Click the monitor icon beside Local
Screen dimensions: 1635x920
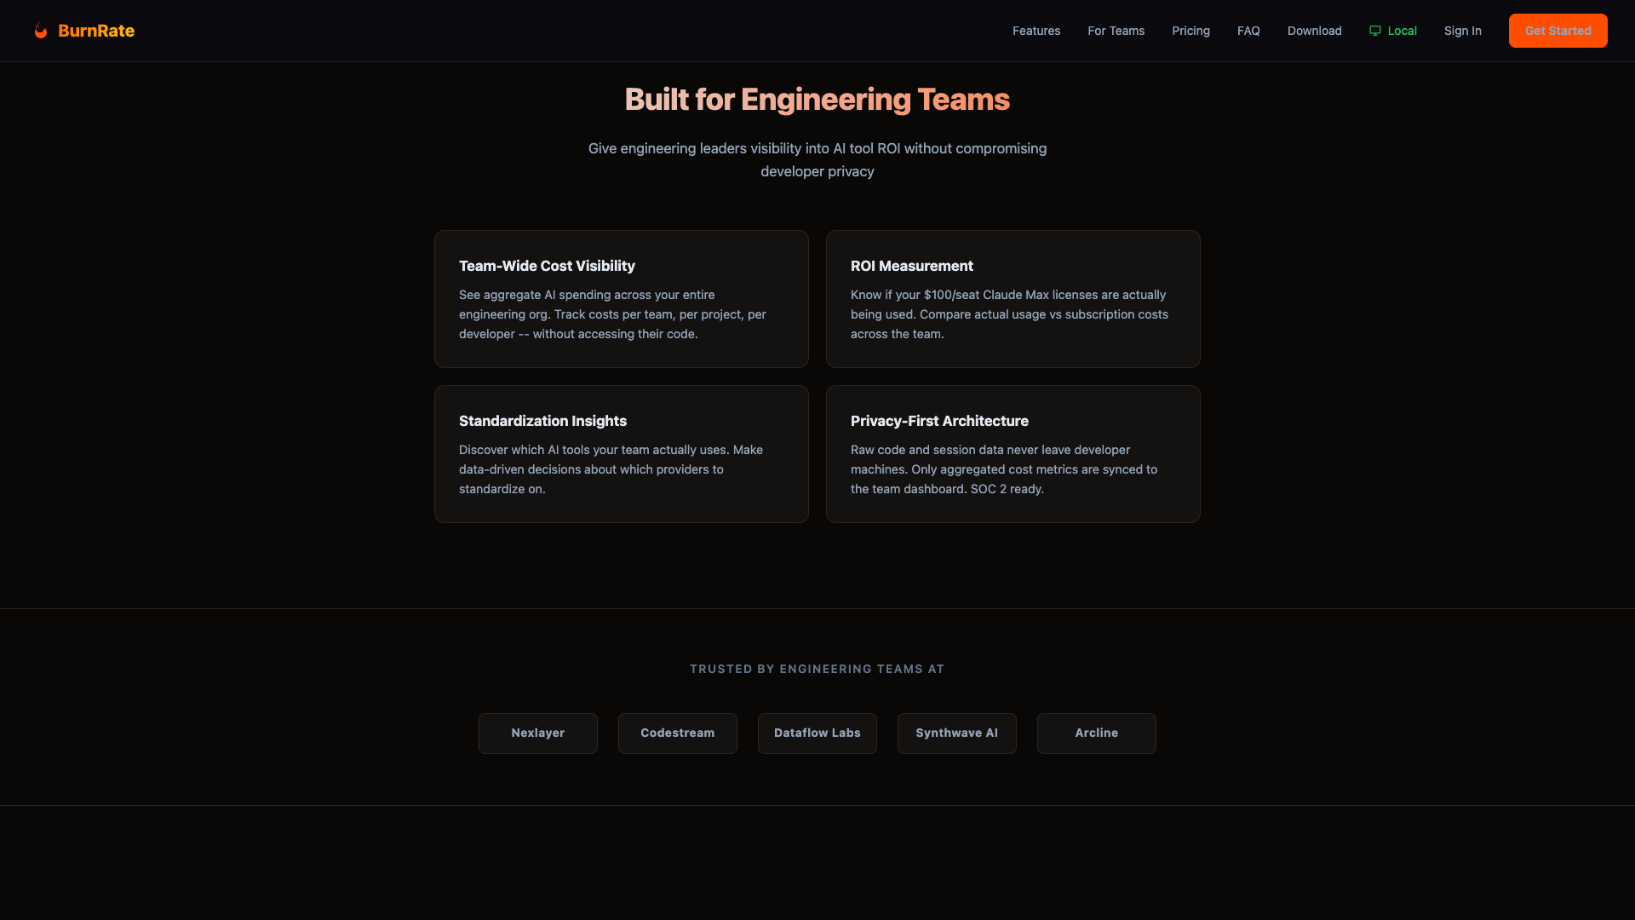[1374, 31]
